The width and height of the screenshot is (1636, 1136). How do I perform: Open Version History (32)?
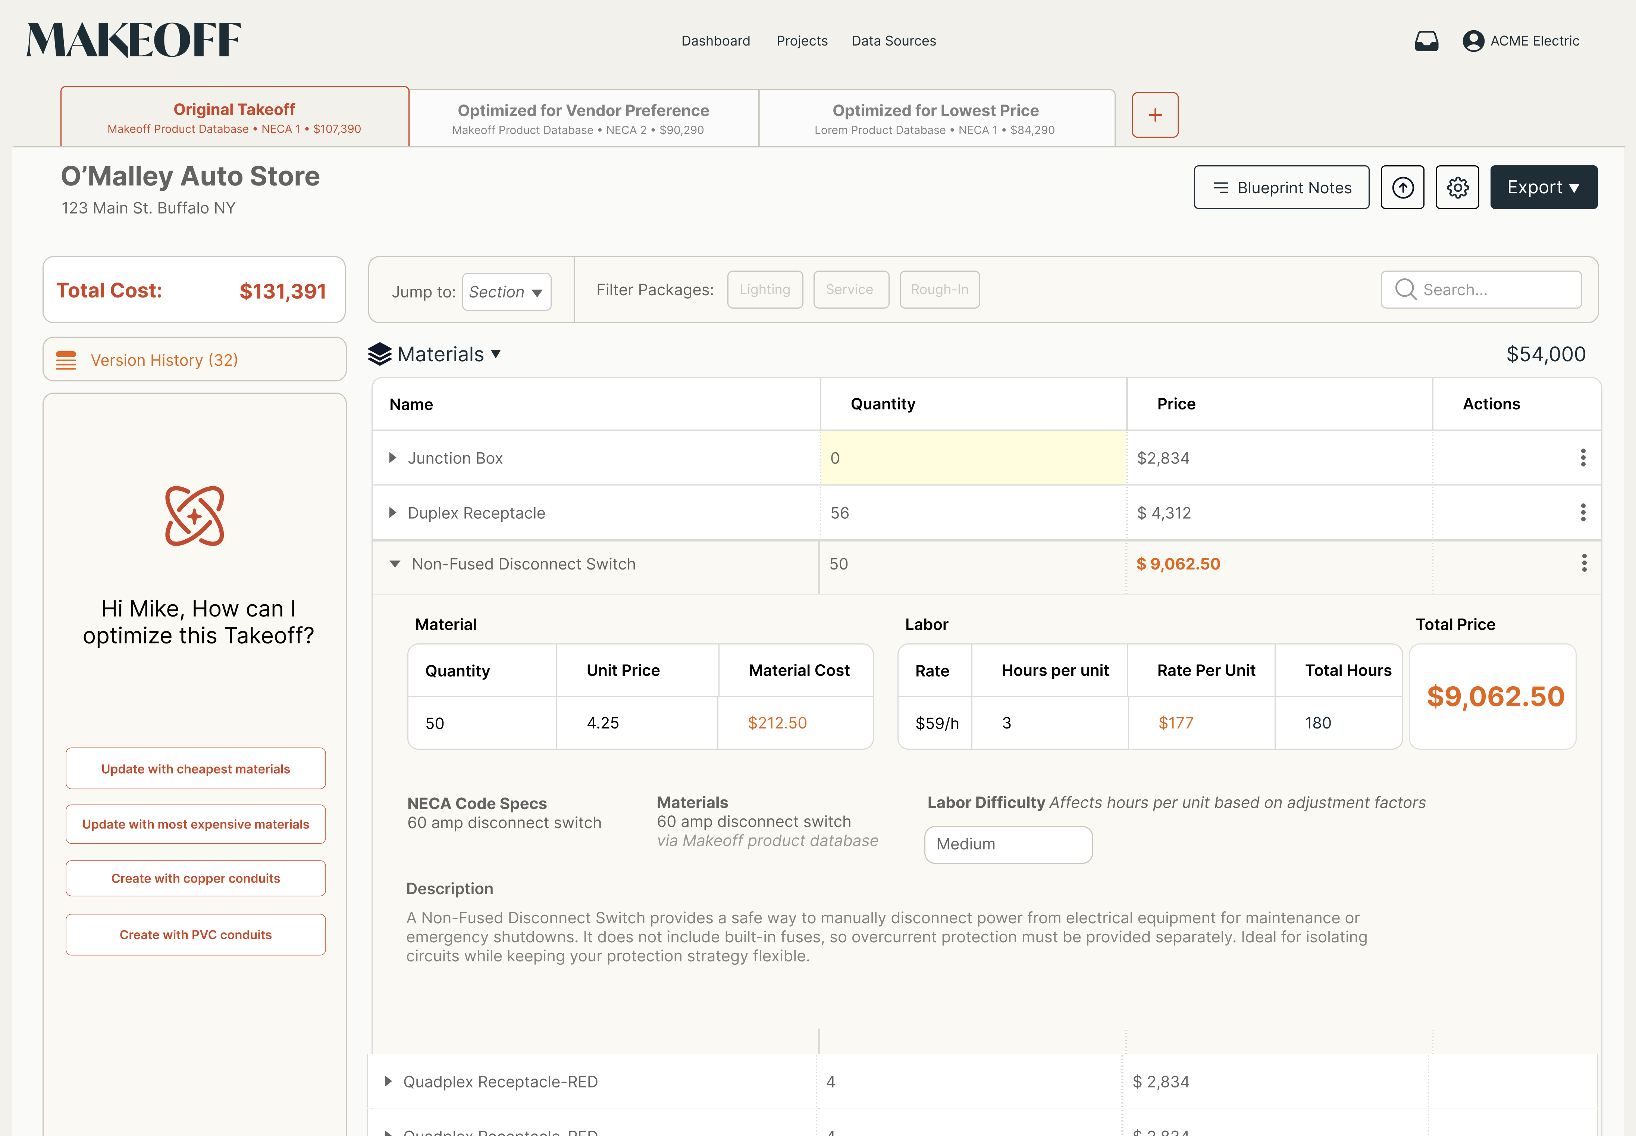pos(194,359)
